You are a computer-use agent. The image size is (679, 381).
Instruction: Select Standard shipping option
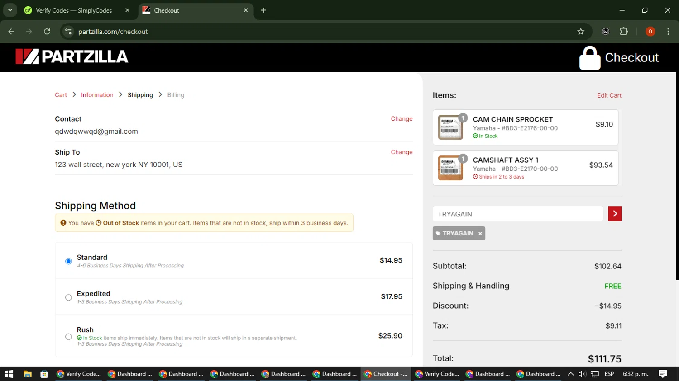pyautogui.click(x=68, y=261)
